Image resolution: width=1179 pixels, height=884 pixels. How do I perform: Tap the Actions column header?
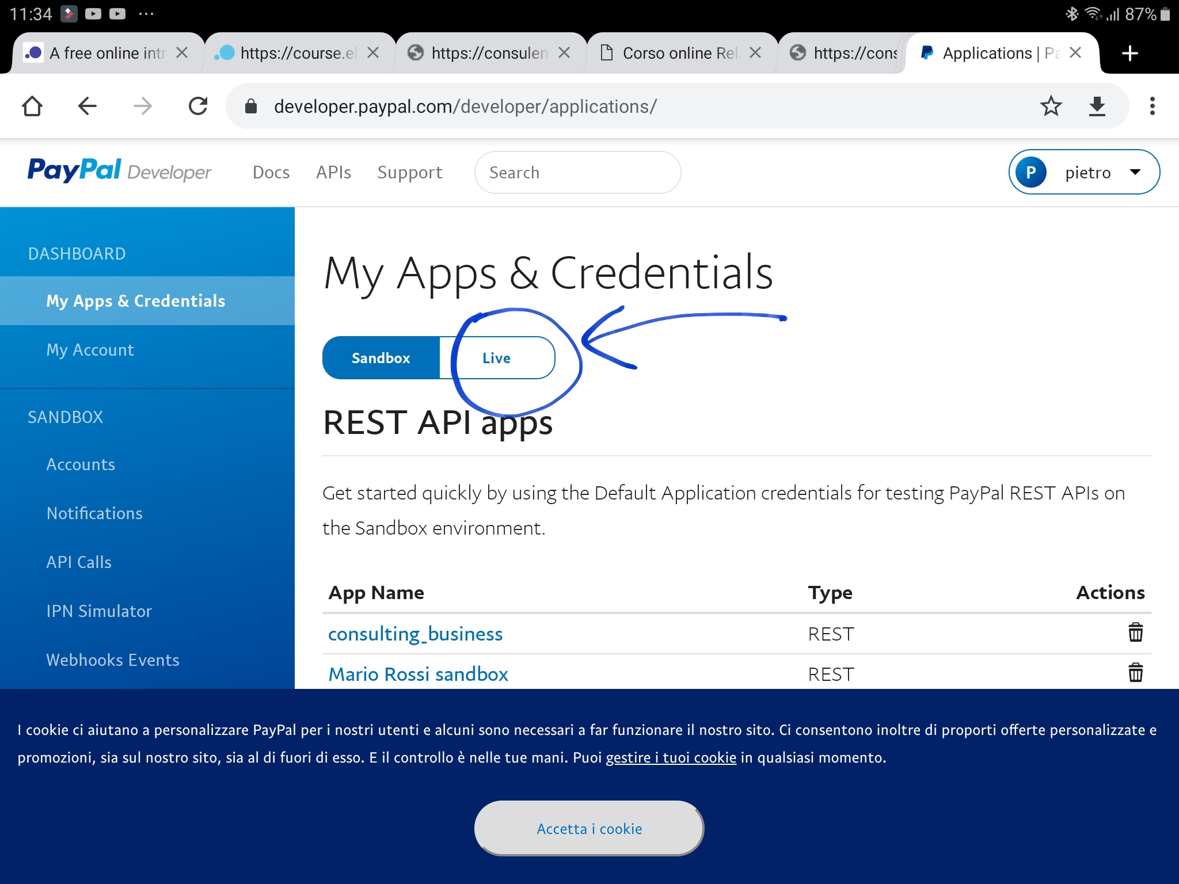(1110, 592)
